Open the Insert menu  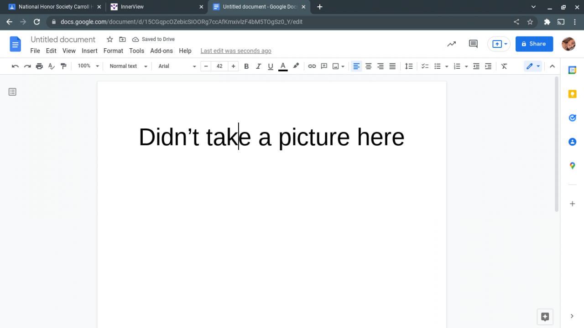89,51
